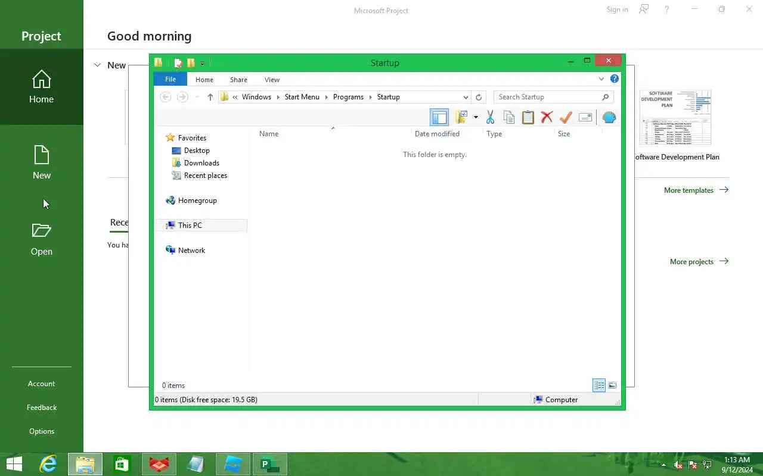763x476 pixels.
Task: Click the scissors Cut icon
Action: (490, 117)
